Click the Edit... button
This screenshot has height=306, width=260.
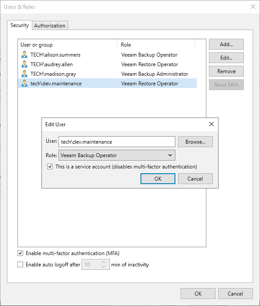click(x=226, y=58)
